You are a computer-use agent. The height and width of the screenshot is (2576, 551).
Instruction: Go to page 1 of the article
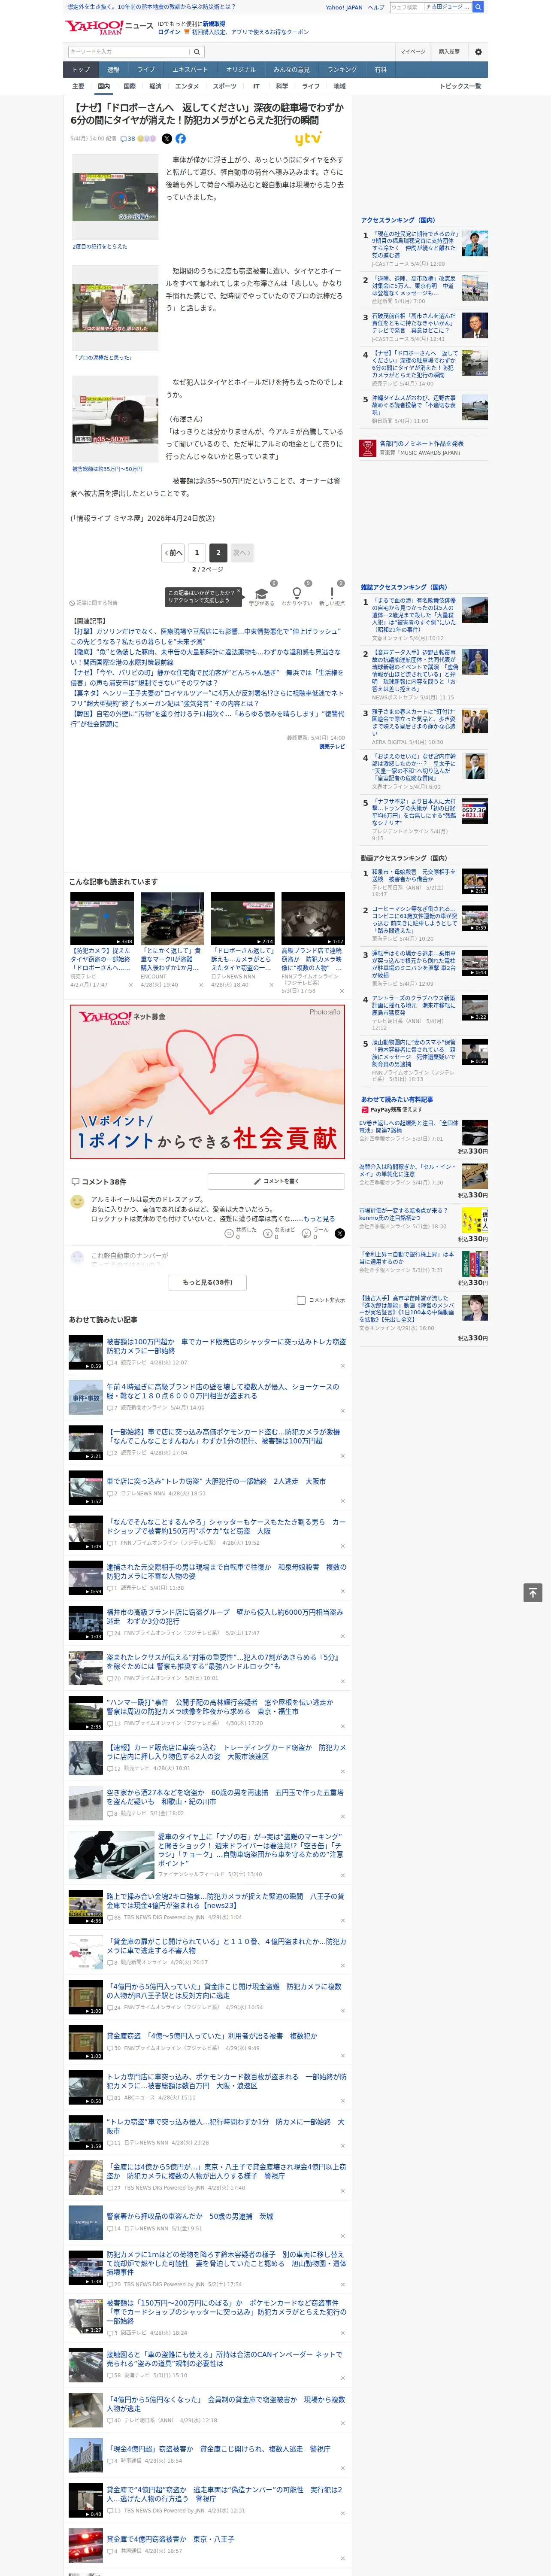pos(197,552)
